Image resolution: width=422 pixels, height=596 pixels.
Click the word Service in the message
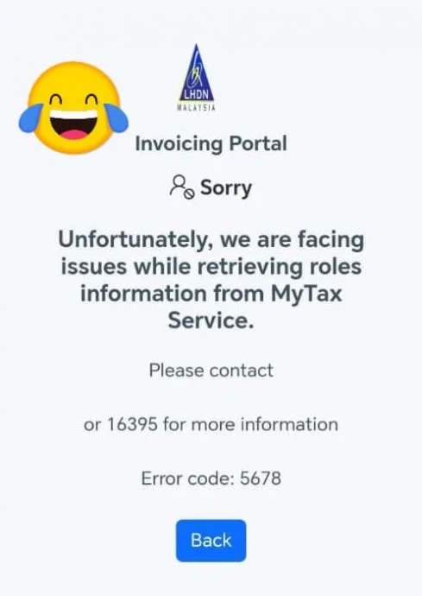[x=211, y=320]
